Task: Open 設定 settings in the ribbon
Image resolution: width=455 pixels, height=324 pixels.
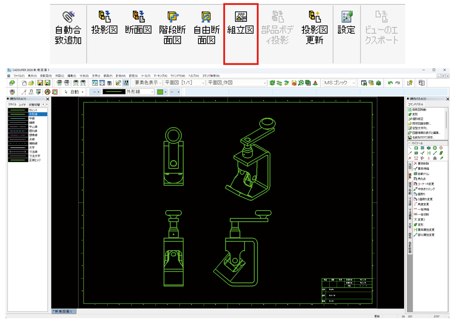Action: click(x=346, y=24)
